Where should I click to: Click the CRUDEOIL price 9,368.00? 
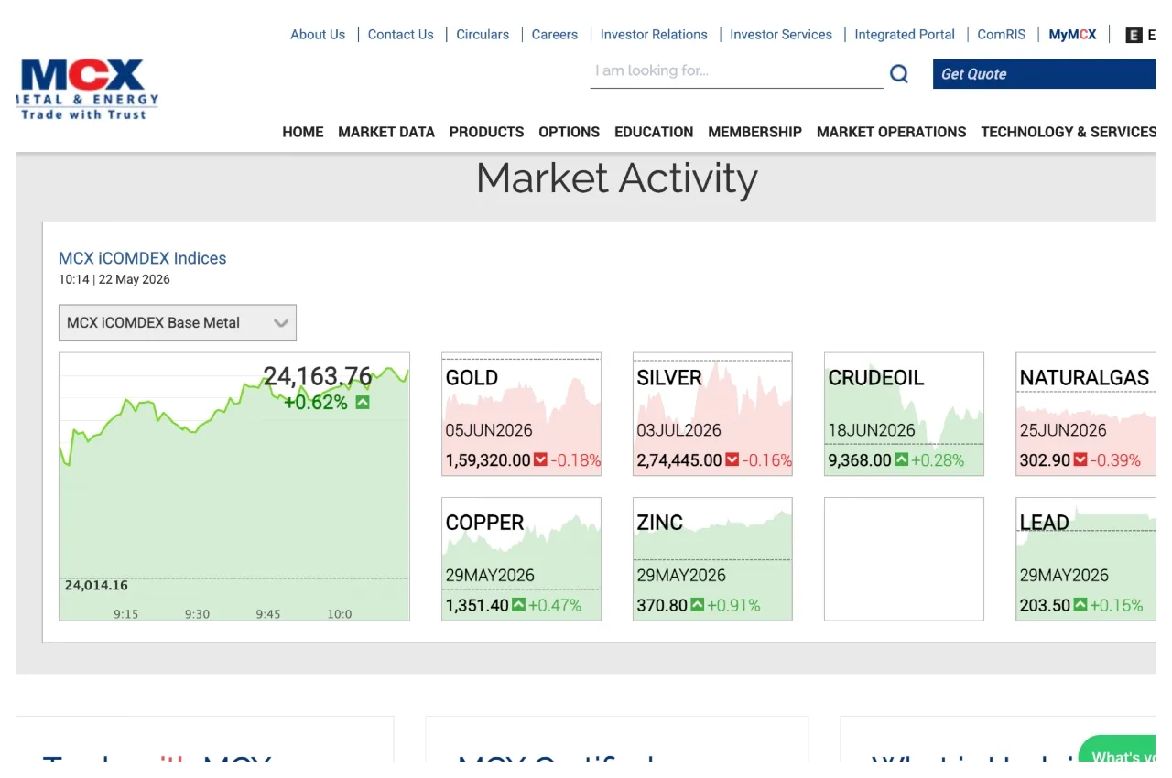point(860,460)
